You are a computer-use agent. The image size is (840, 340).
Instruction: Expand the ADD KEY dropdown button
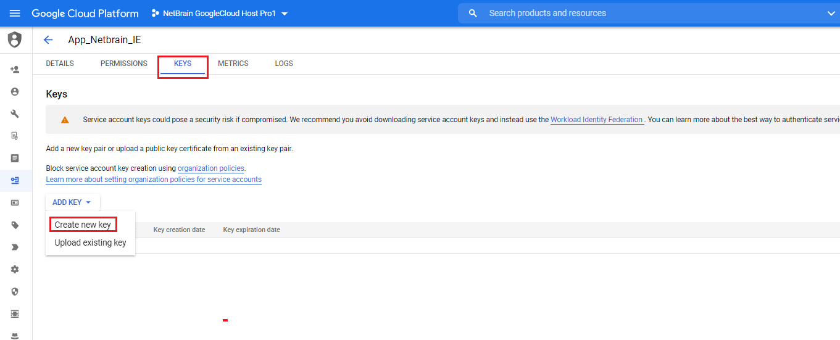(72, 202)
